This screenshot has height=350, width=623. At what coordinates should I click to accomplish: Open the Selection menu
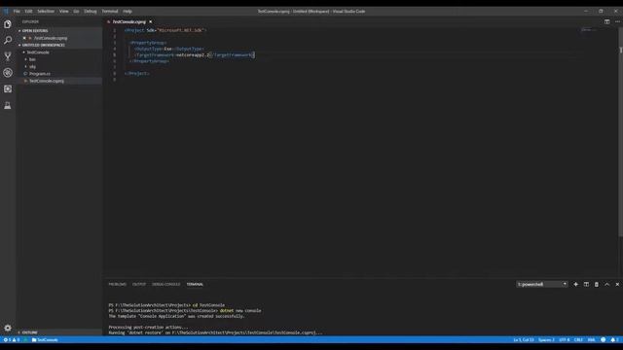pos(46,11)
